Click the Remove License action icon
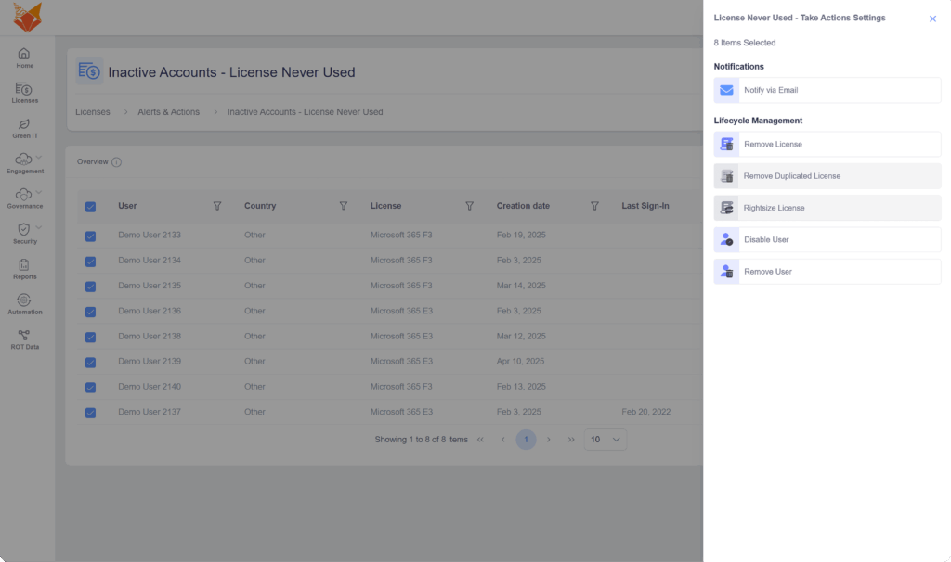Image resolution: width=951 pixels, height=562 pixels. [x=726, y=144]
